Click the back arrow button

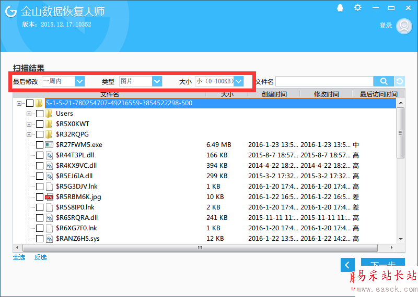[347, 265]
